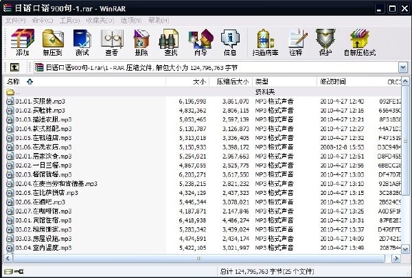Select file 03.02.租房搬家.mp3
This screenshot has height=278, width=412.
click(x=43, y=229)
